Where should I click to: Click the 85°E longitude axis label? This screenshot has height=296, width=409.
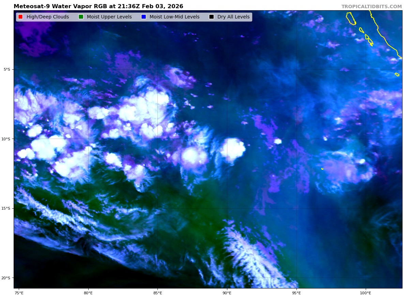(157, 293)
